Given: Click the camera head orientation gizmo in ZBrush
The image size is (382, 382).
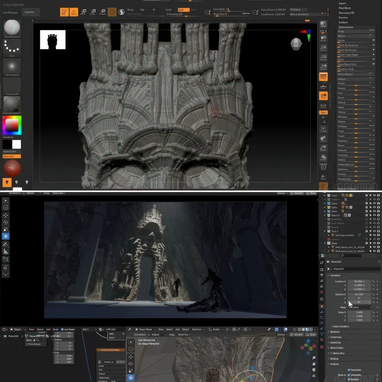Looking at the screenshot, I should [x=296, y=44].
